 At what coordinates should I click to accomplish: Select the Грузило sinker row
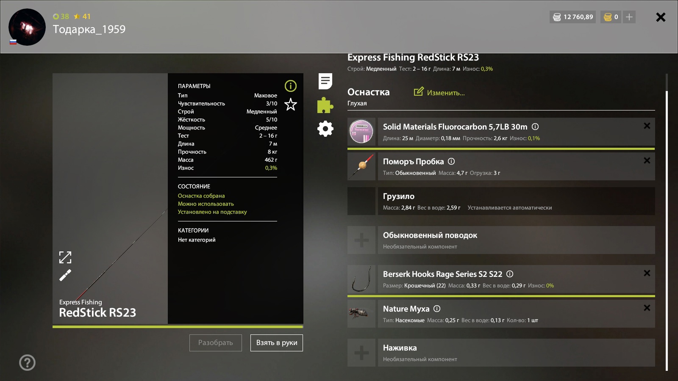[x=501, y=201]
